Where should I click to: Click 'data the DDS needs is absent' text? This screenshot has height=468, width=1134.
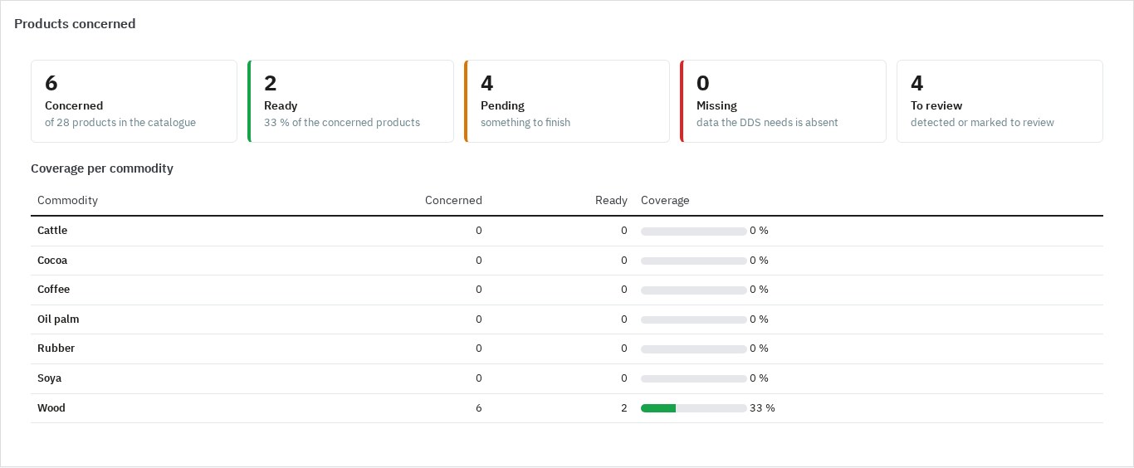[x=767, y=123]
